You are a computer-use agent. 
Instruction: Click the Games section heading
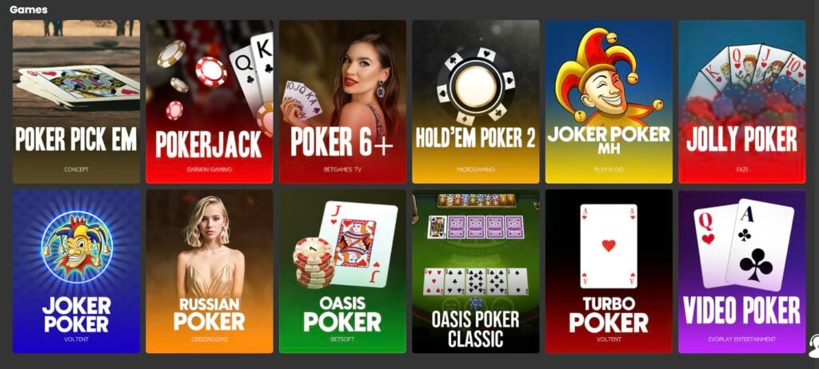coord(29,10)
